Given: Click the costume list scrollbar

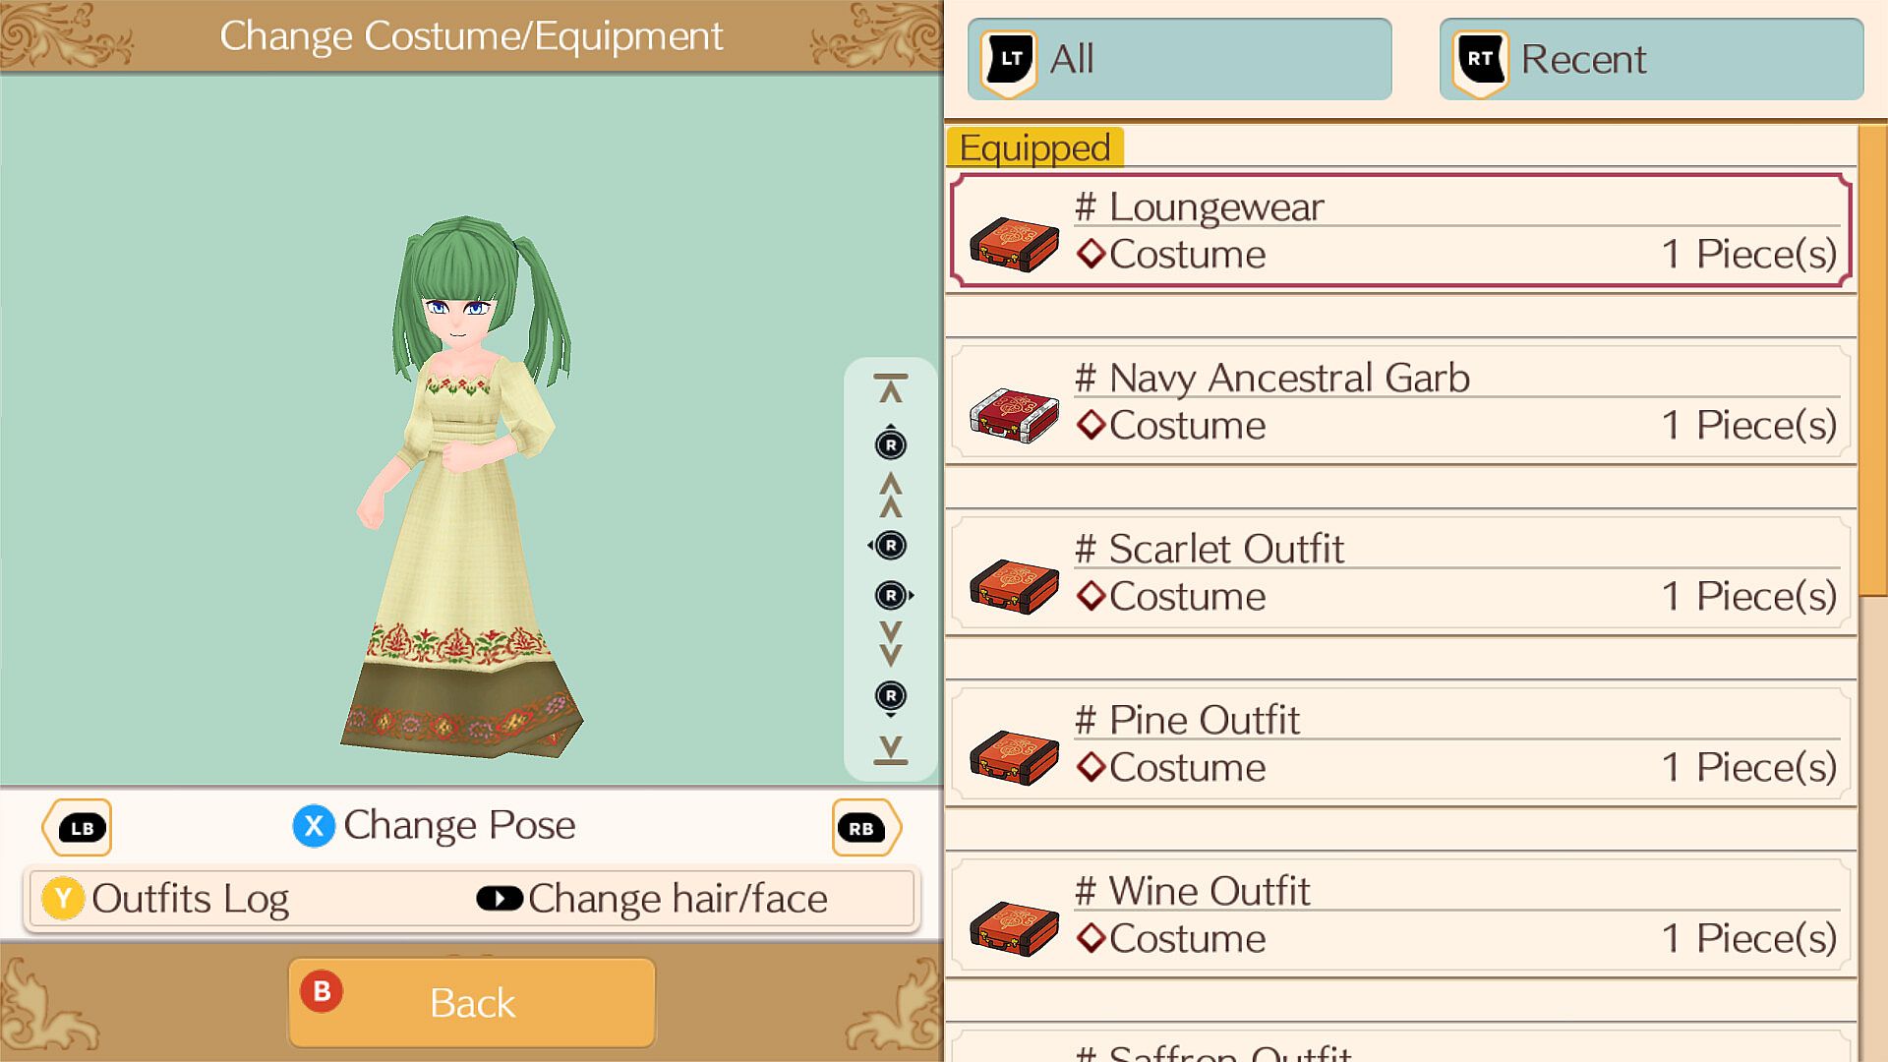Looking at the screenshot, I should [x=1872, y=590].
